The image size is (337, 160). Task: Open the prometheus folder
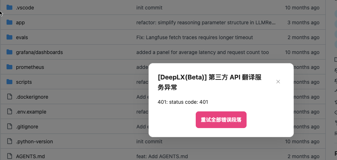(x=30, y=67)
